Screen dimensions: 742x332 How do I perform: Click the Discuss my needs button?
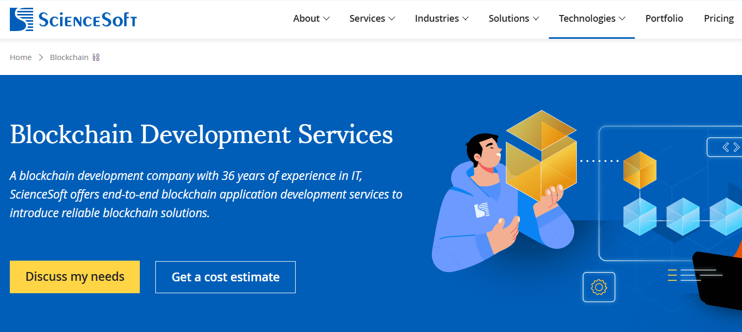75,277
